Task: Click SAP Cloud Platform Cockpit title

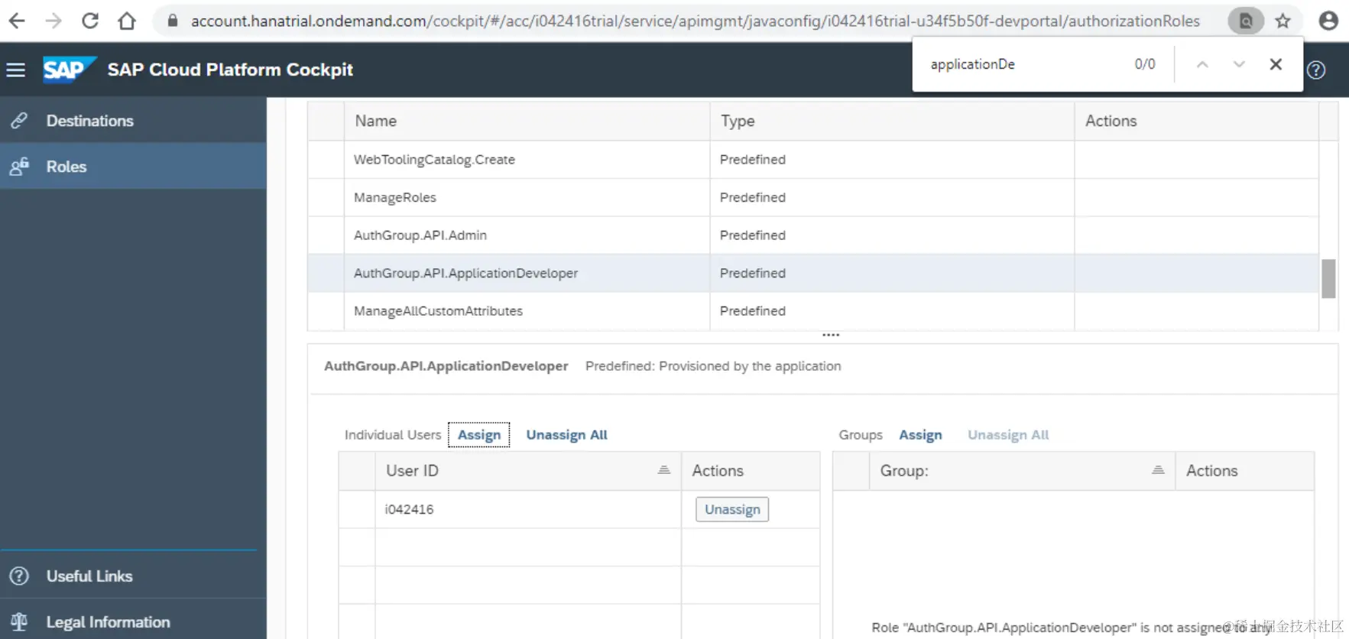Action: click(x=230, y=70)
